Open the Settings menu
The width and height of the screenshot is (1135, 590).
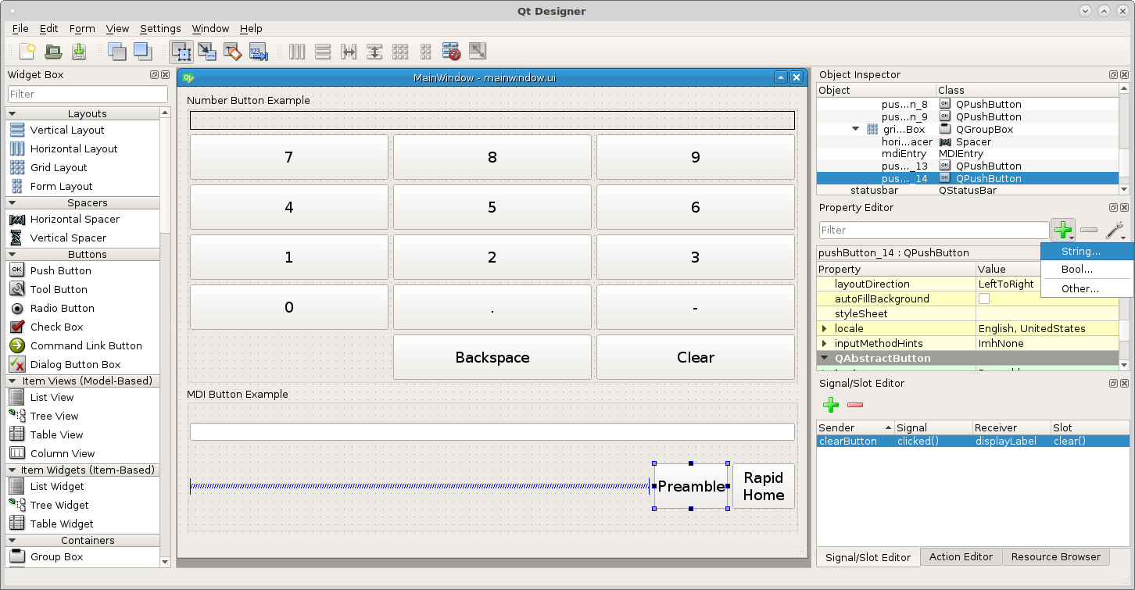coord(160,28)
